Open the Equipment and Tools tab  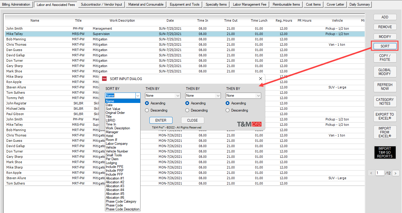point(185,4)
